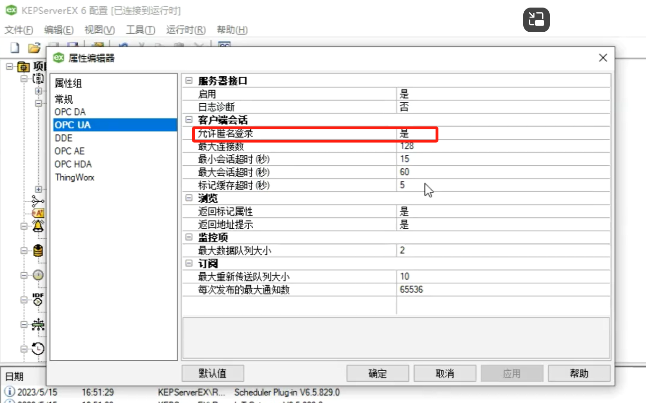Open the 工具(T) menu

[140, 30]
